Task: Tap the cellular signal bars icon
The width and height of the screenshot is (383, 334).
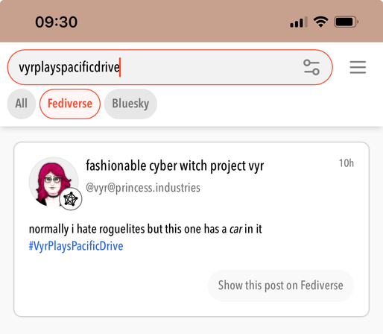Action: coord(299,22)
